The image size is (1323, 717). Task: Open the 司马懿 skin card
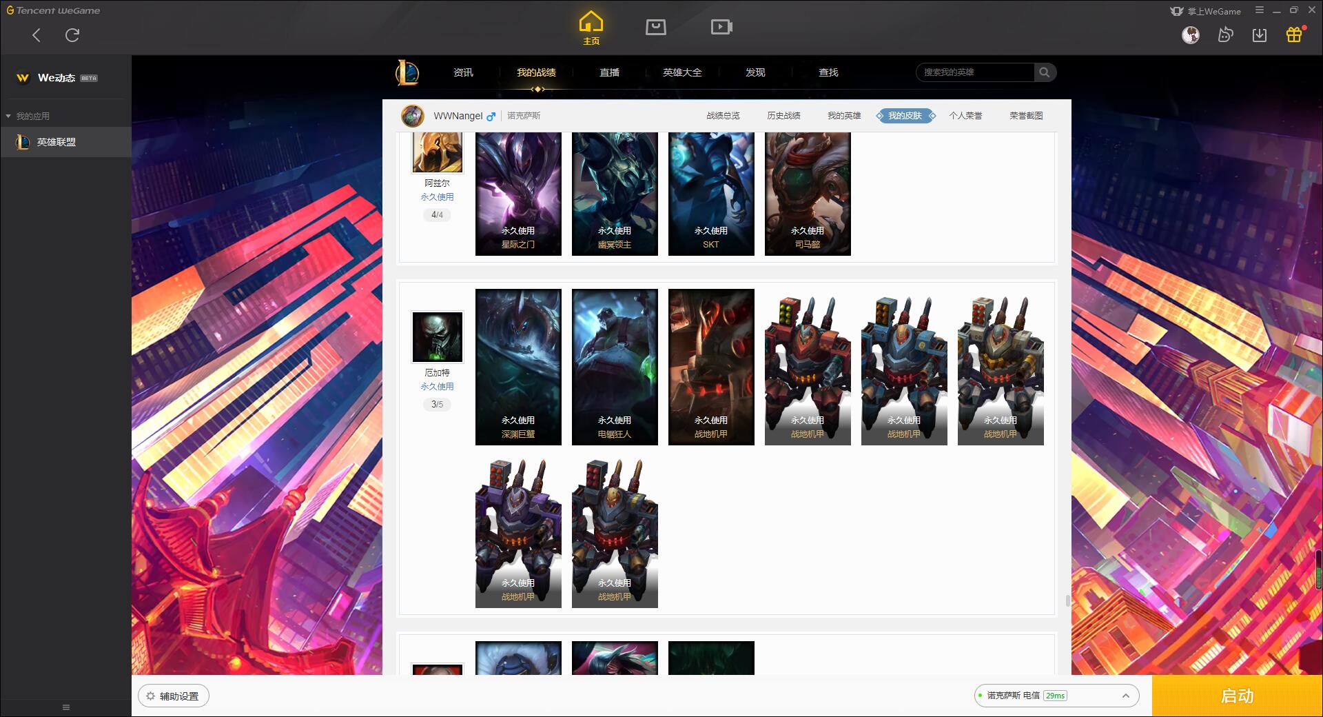808,194
